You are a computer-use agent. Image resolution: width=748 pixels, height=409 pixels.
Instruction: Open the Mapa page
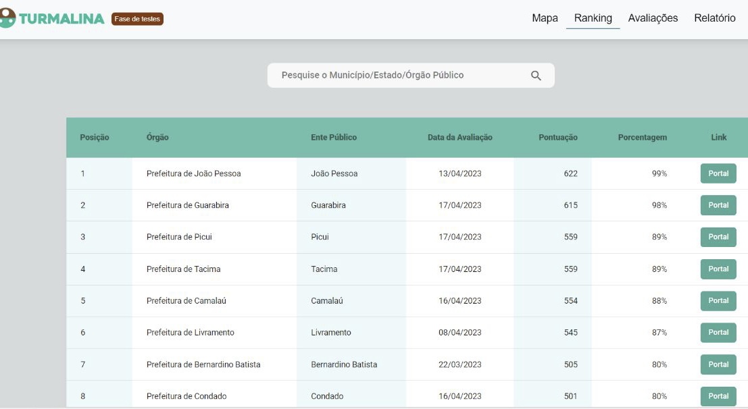point(545,18)
